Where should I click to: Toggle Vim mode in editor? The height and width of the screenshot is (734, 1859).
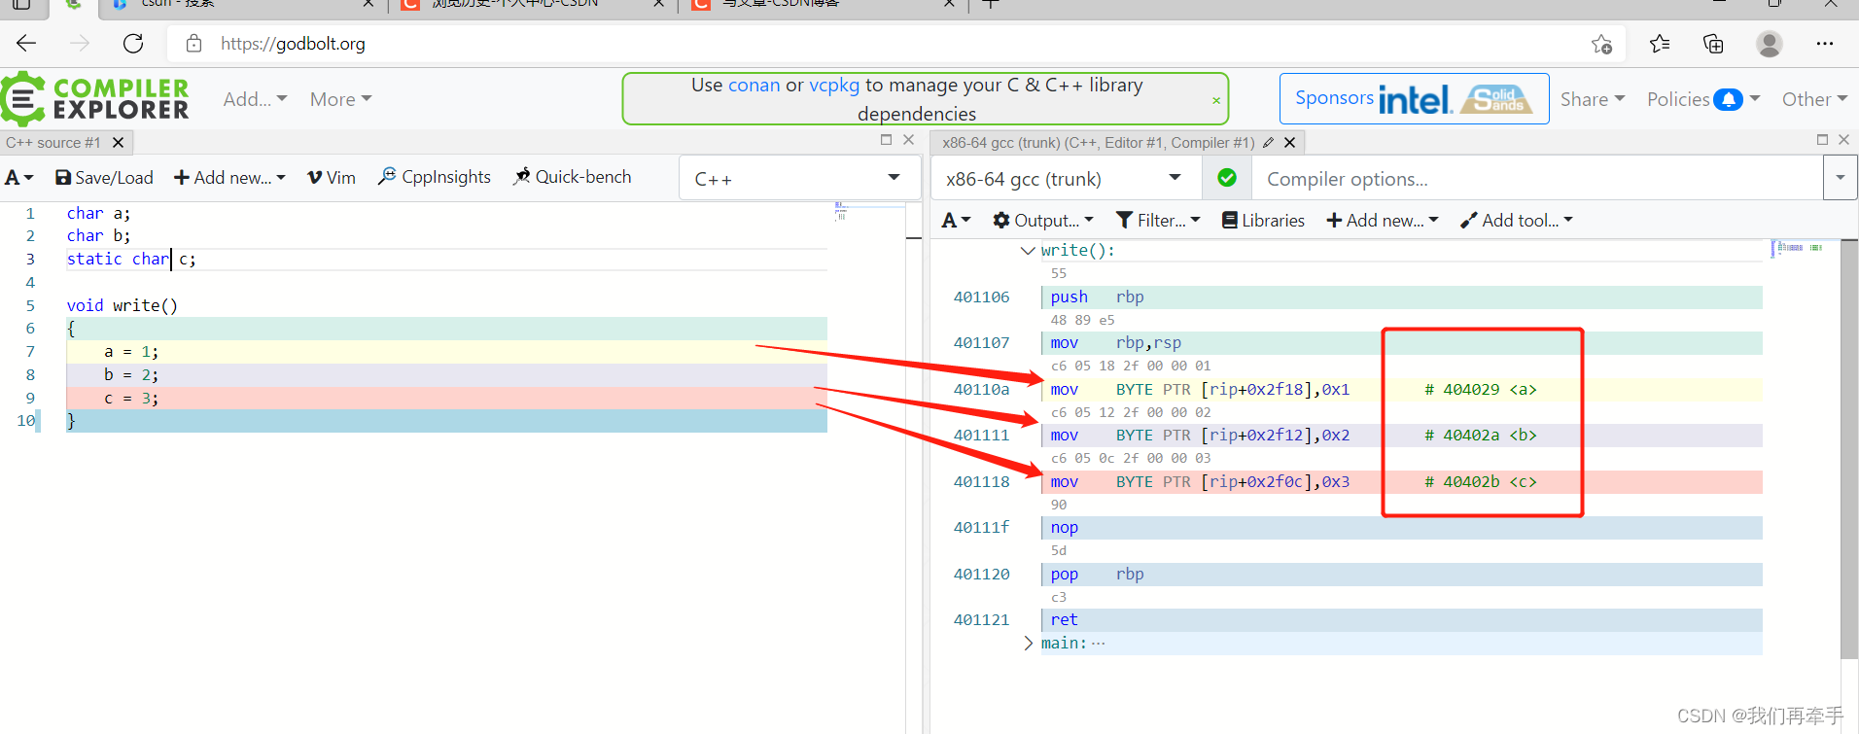[x=332, y=177]
